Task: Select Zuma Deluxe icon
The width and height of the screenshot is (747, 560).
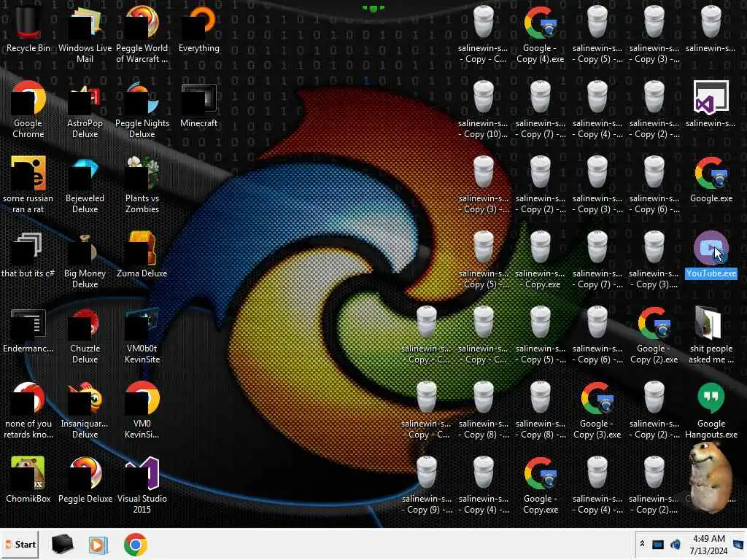Action: 142,255
